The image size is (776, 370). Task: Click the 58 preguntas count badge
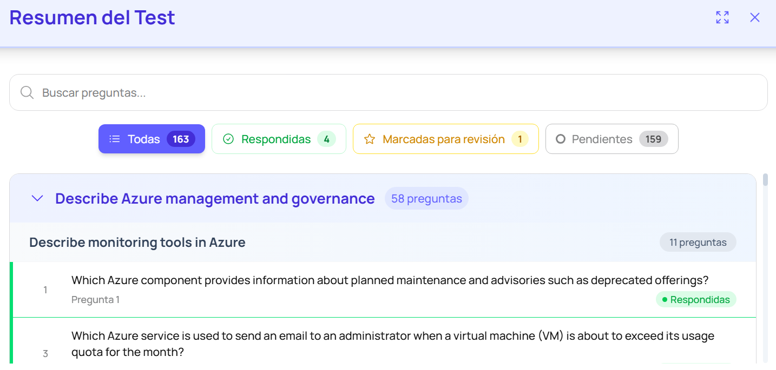(426, 199)
